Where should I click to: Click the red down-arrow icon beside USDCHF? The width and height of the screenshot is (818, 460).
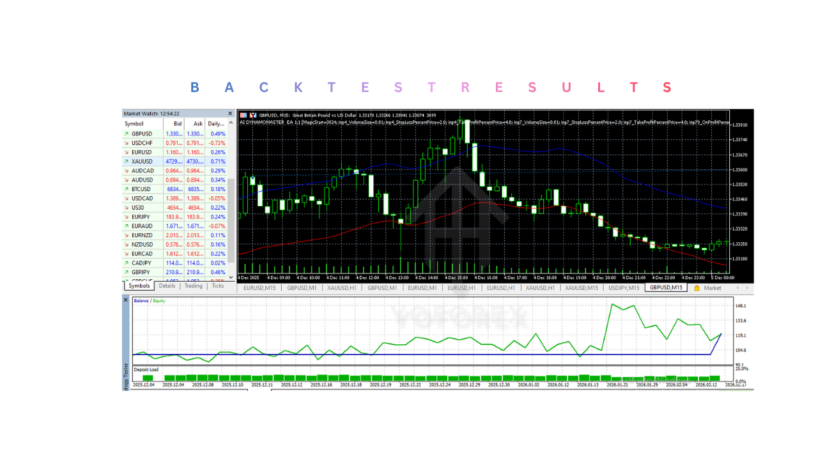[126, 142]
